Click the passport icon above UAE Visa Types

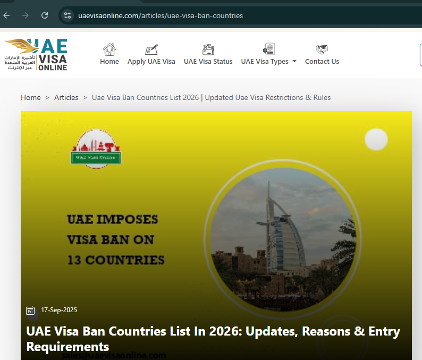(268, 49)
